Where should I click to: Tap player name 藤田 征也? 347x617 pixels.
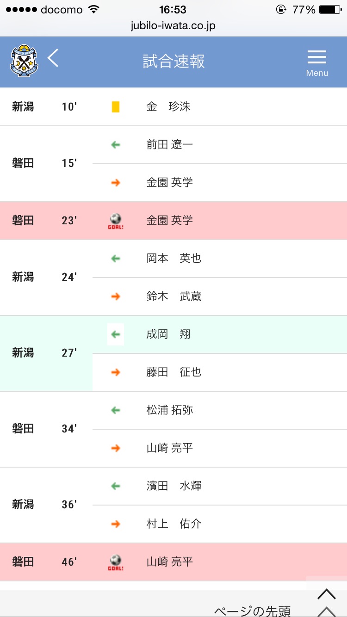coord(173,372)
